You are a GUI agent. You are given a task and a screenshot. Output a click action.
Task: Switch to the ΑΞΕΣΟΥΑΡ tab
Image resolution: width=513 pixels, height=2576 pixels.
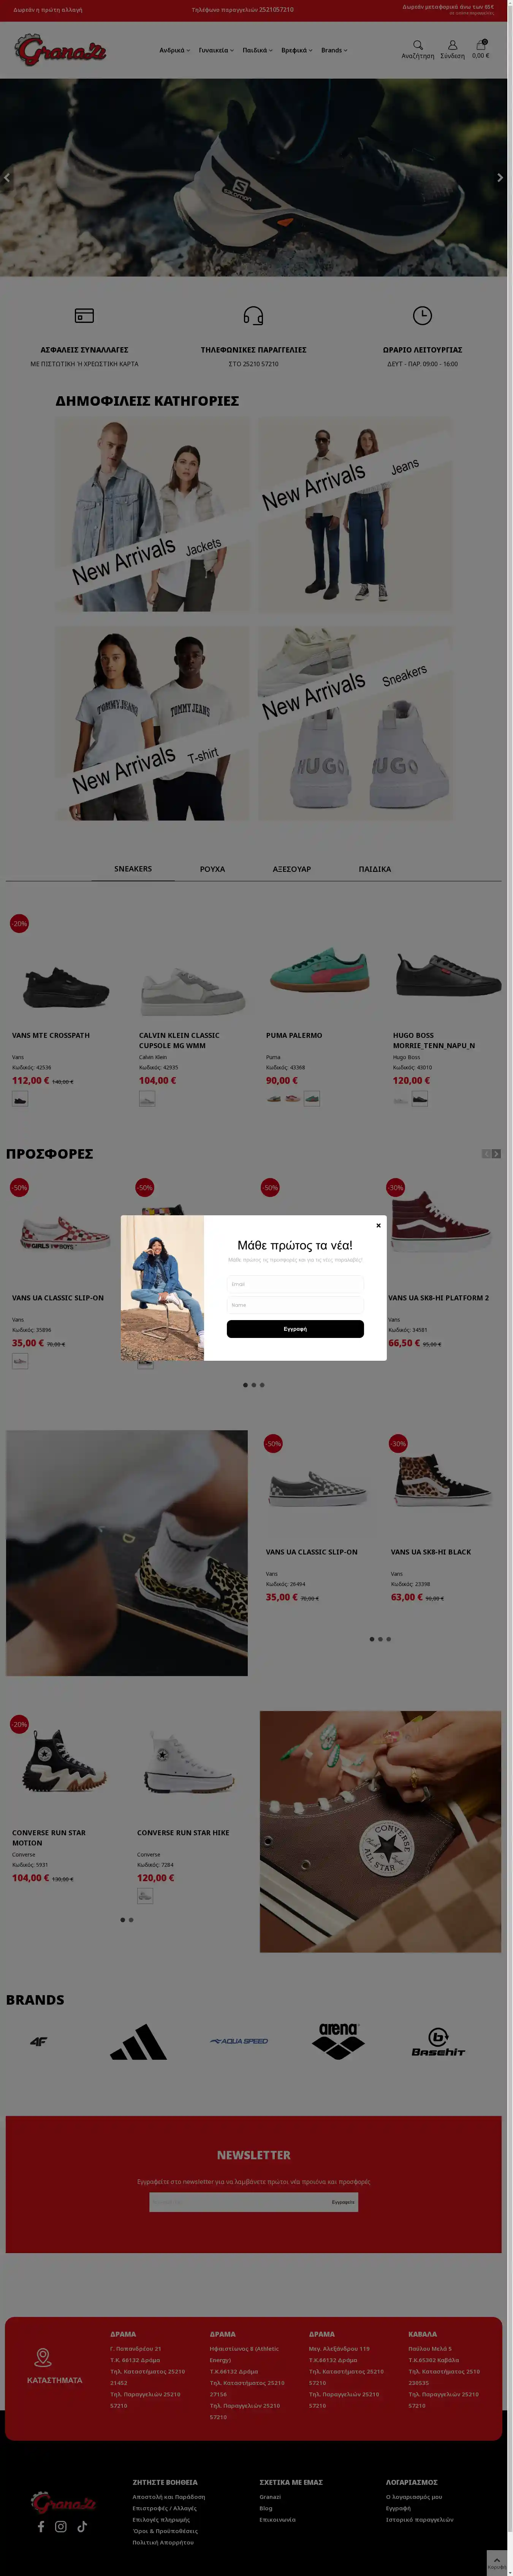(292, 869)
